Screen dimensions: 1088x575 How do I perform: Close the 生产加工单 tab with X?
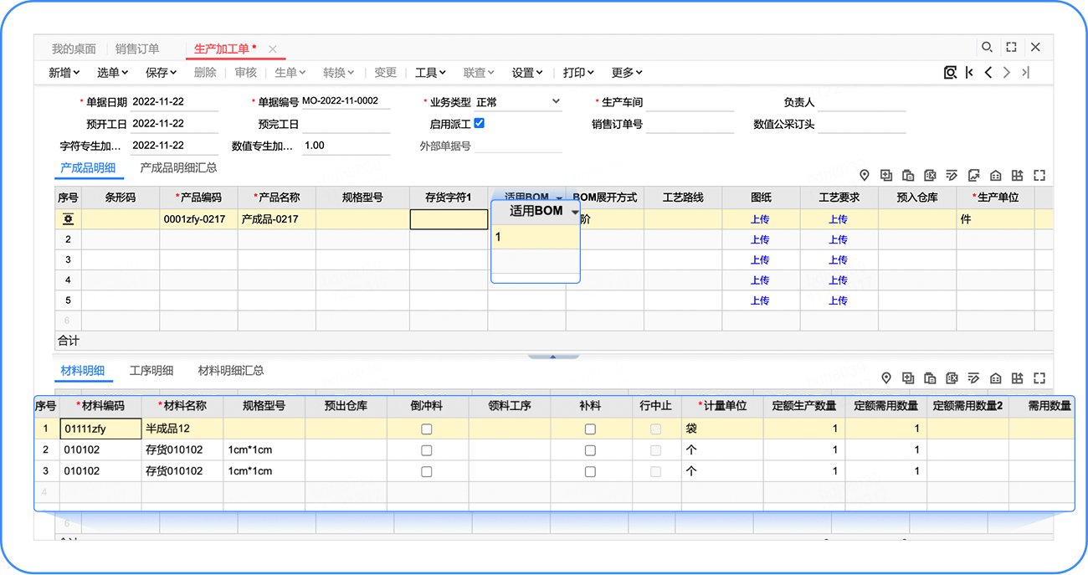pyautogui.click(x=273, y=49)
